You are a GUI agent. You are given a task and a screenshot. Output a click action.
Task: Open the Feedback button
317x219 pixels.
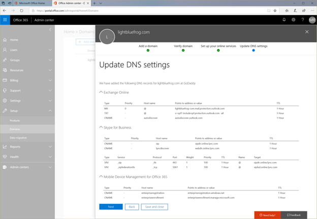294,215
